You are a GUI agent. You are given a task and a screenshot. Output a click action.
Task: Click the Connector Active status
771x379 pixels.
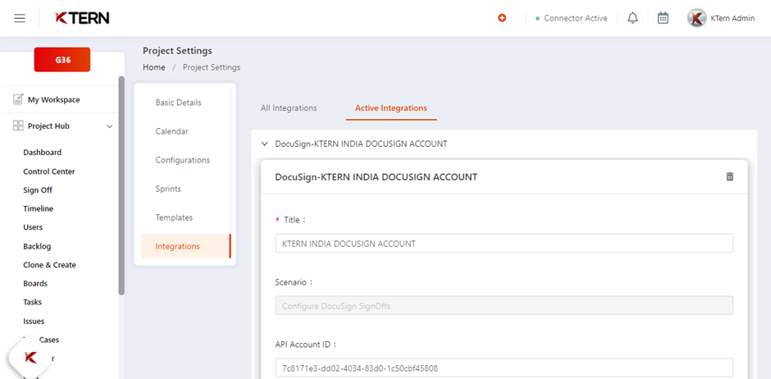(x=572, y=18)
